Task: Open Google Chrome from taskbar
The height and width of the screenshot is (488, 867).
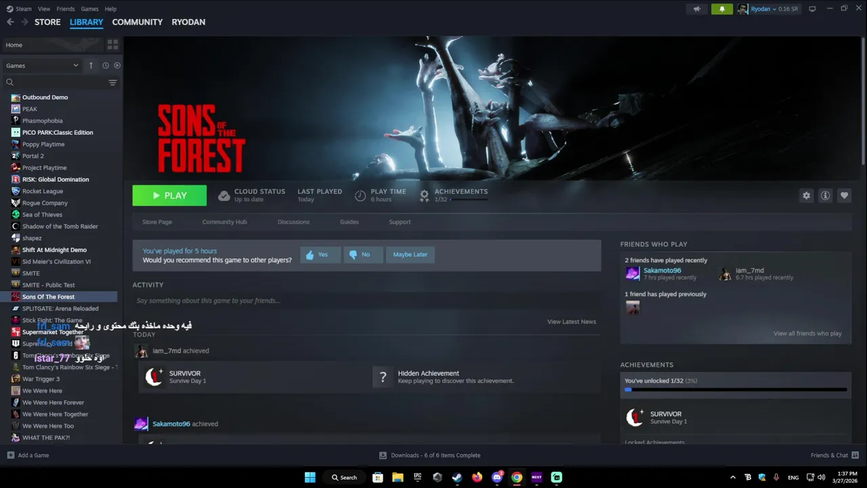Action: (517, 477)
